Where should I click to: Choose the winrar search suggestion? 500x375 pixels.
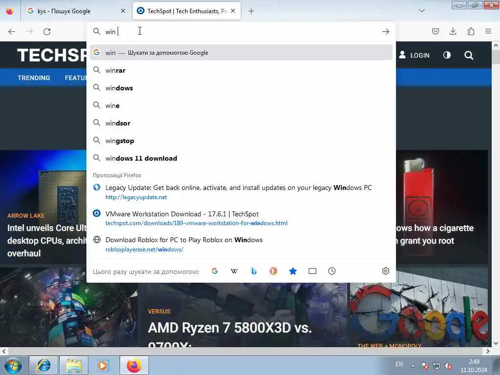[x=241, y=70]
